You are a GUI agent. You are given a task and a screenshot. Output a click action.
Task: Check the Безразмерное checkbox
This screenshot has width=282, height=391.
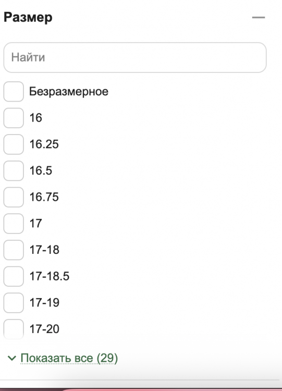[x=14, y=92]
